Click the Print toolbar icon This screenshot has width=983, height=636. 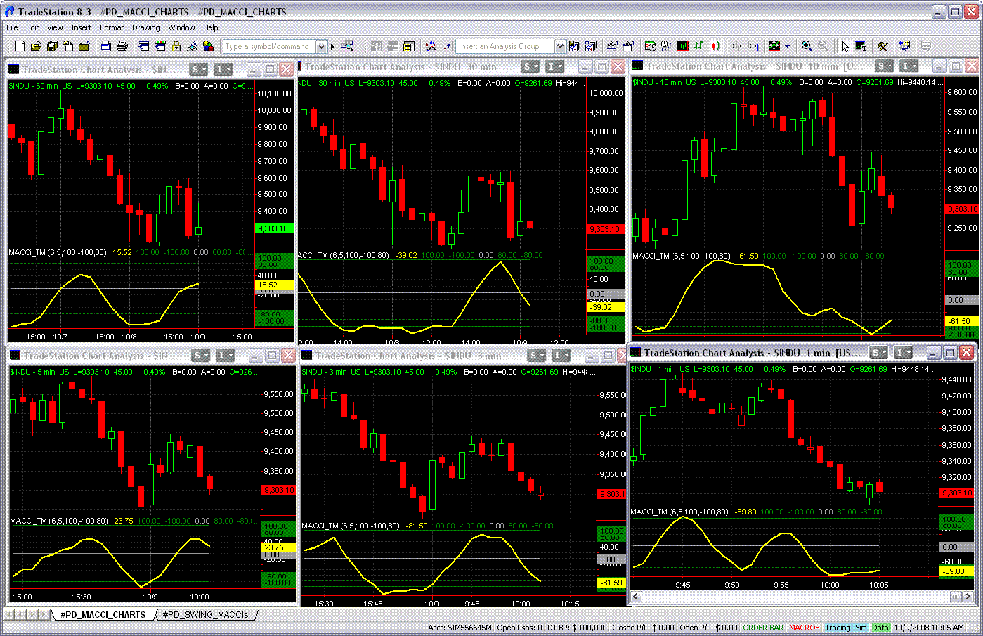click(122, 46)
